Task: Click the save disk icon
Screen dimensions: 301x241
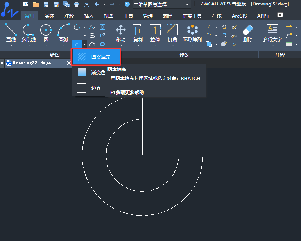Action: (x=46, y=4)
